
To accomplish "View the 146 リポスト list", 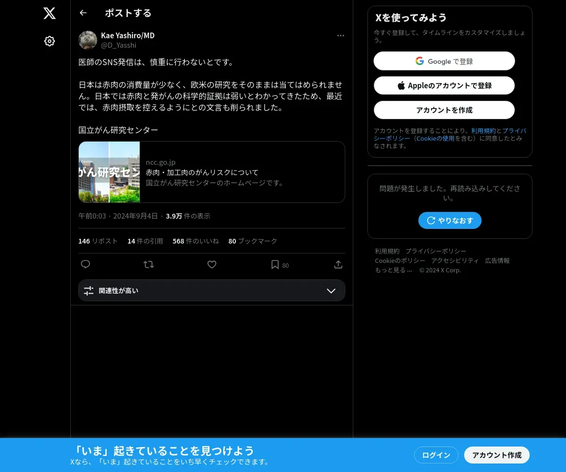I will coord(98,241).
